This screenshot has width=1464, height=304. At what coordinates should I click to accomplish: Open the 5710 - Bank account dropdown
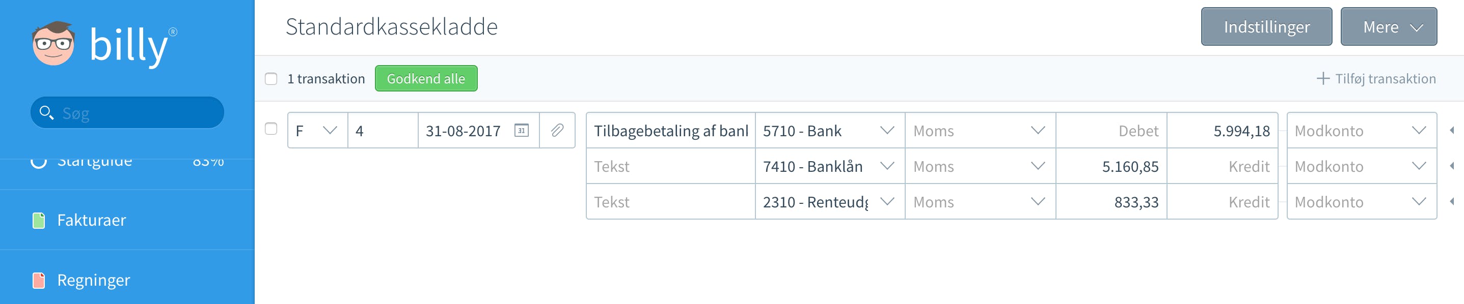pyautogui.click(x=830, y=131)
